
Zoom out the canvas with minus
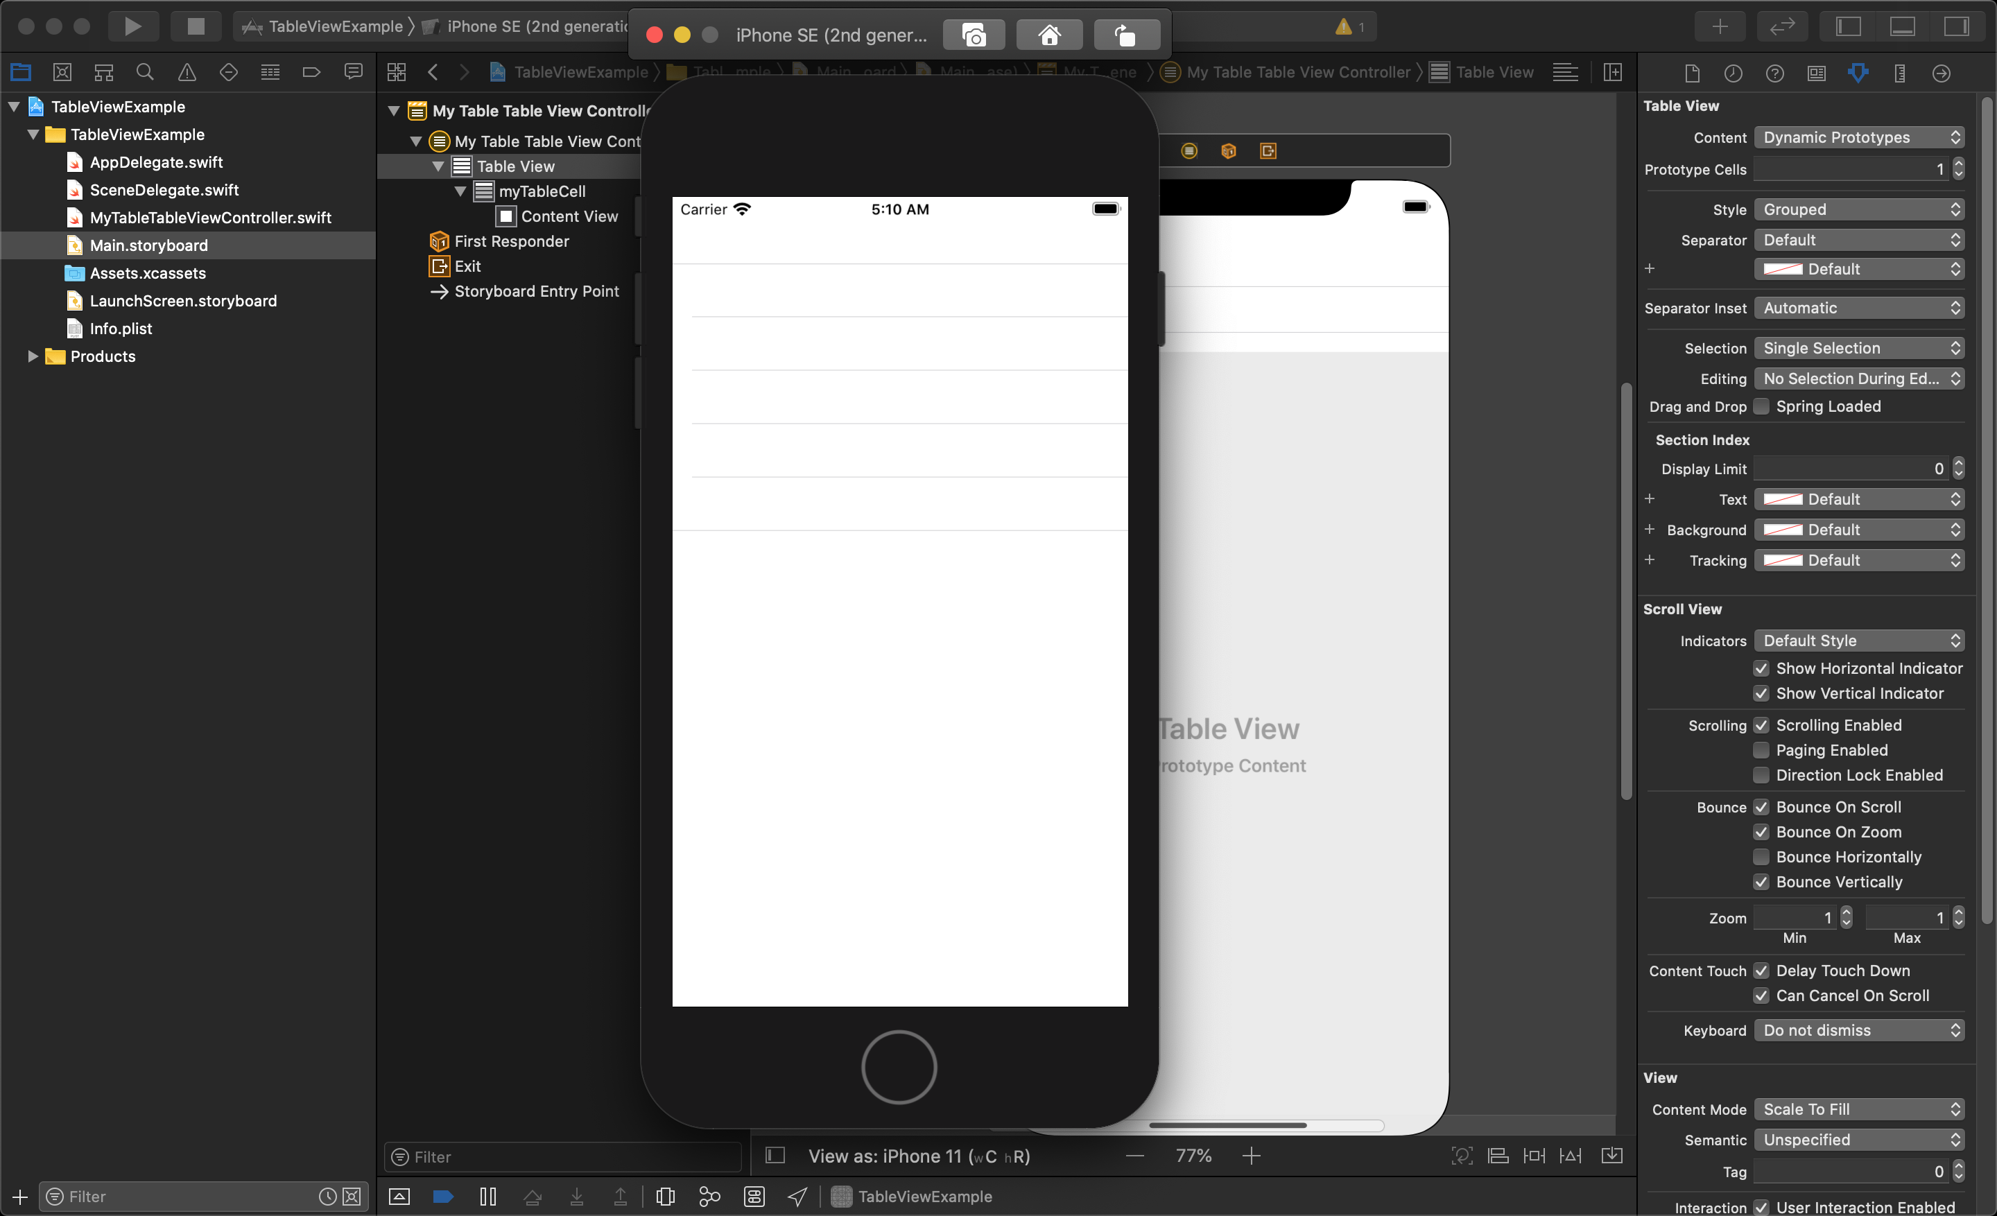(1136, 1156)
